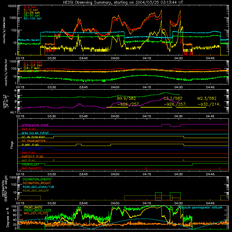The image size is (232, 232).
Task: Select the FLARE_FLAG label
Action: coord(30,145)
